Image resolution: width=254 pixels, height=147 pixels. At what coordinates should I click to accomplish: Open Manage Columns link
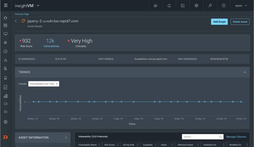pos(236,137)
